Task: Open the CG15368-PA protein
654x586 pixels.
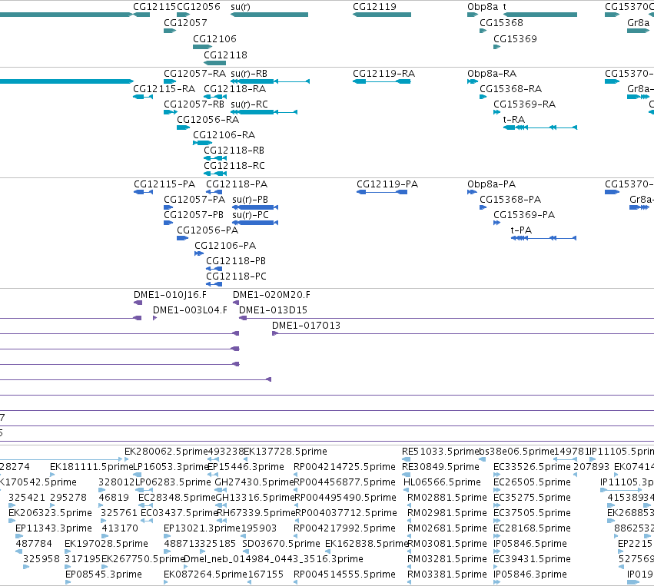Action: [x=483, y=207]
